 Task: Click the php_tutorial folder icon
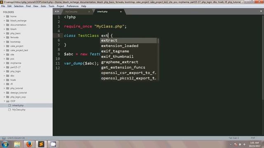[7, 88]
